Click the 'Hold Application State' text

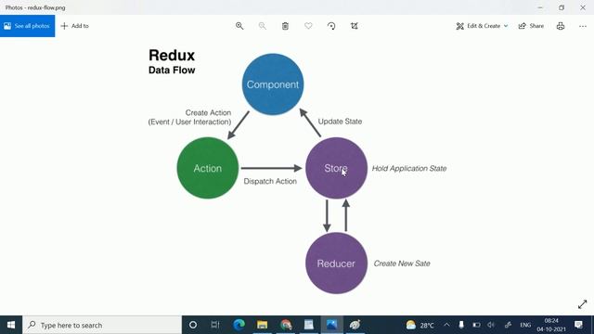pos(409,169)
